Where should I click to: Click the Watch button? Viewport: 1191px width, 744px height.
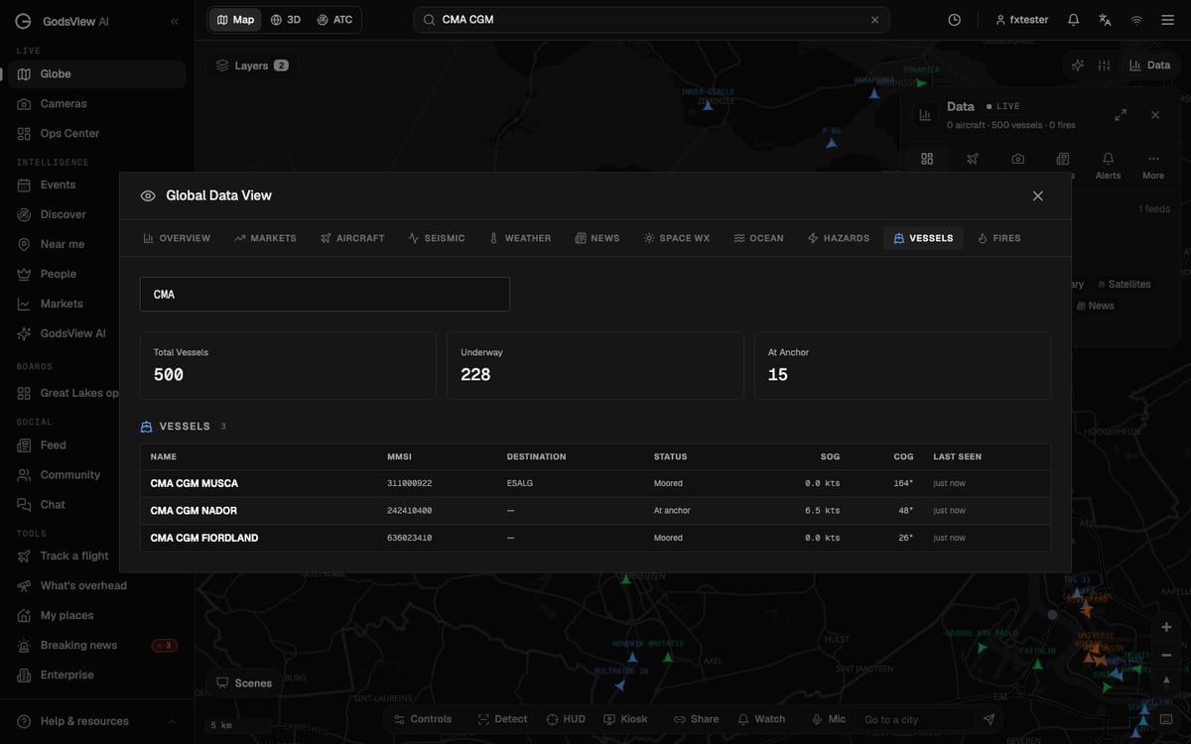point(761,719)
